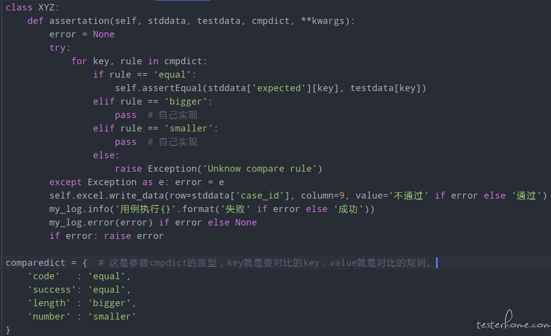Screen dimensions: 551x336
Task: Click the try keyword
Action: (x=57, y=48)
